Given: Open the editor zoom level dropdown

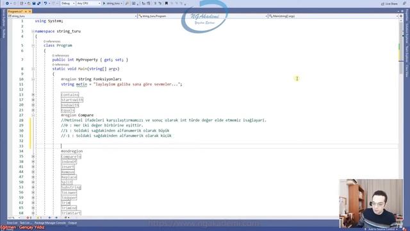Looking at the screenshot, I should point(13,218).
